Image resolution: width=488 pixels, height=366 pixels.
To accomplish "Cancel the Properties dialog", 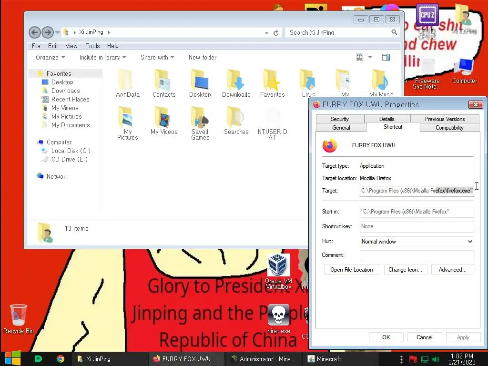I will [x=424, y=337].
